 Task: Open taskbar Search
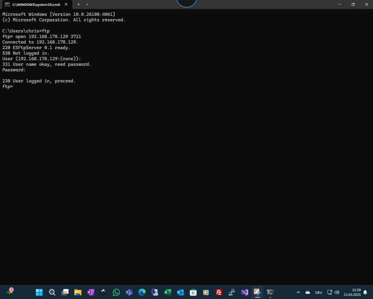point(52,292)
